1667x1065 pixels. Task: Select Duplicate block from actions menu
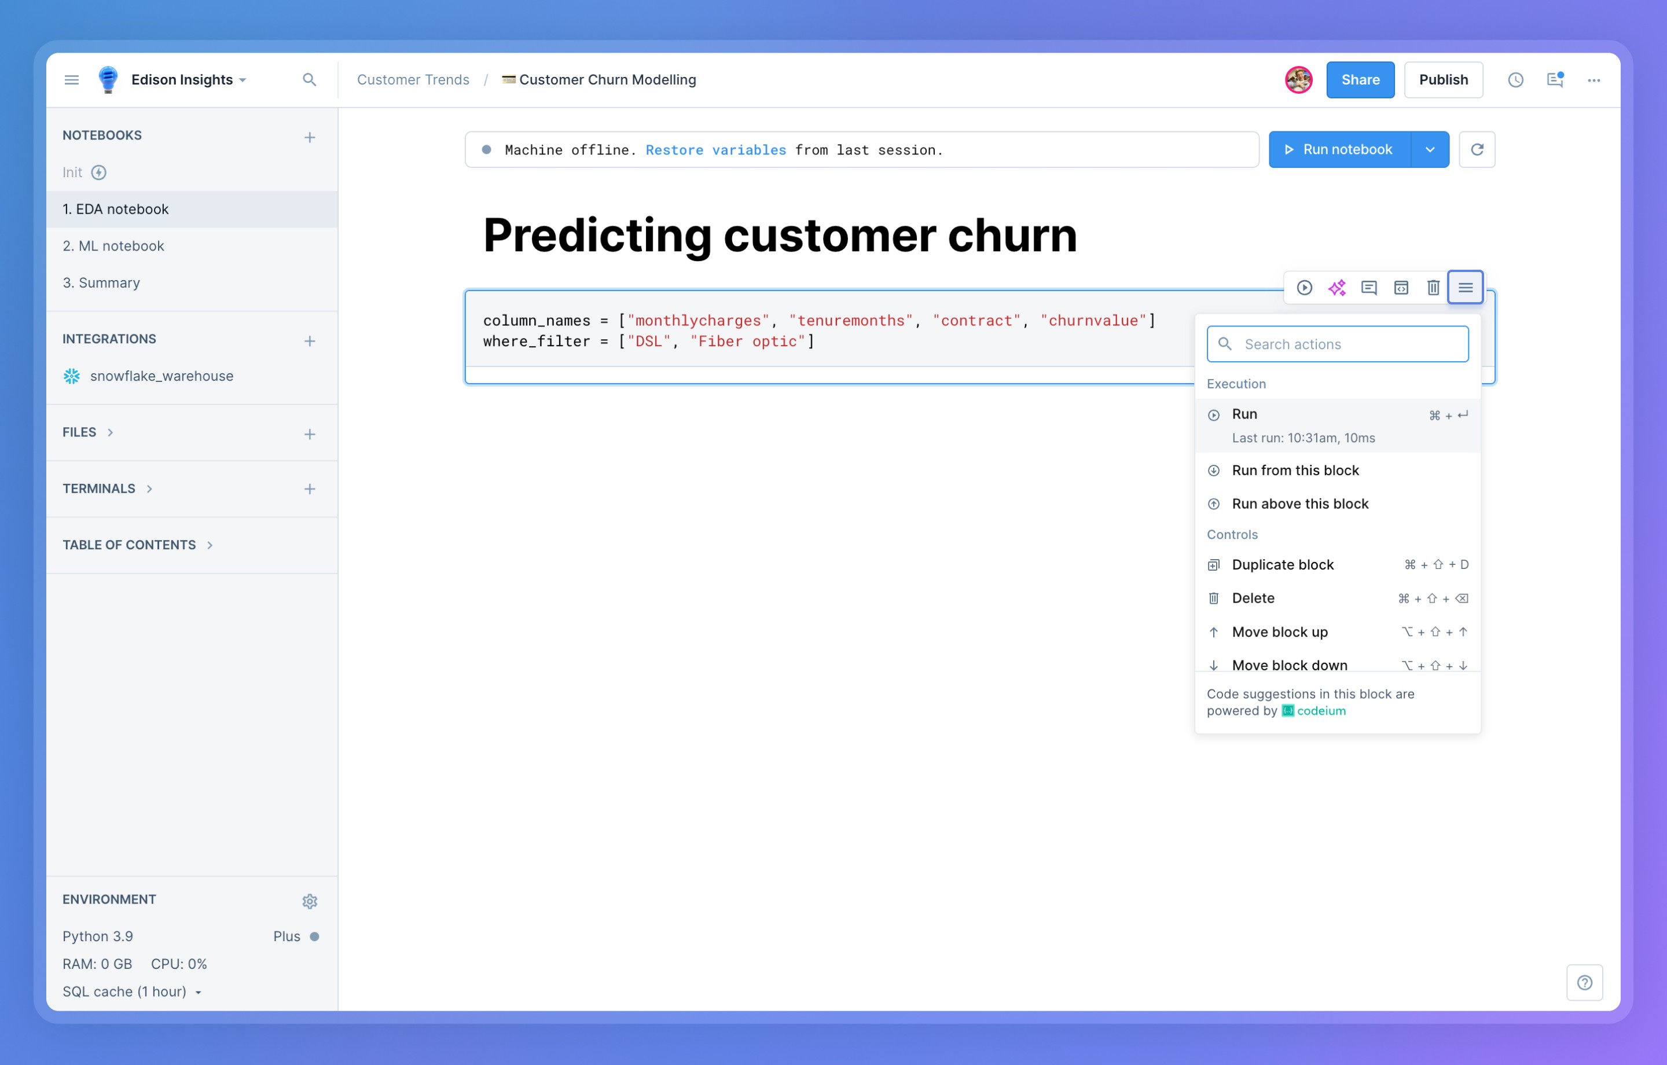coord(1282,564)
